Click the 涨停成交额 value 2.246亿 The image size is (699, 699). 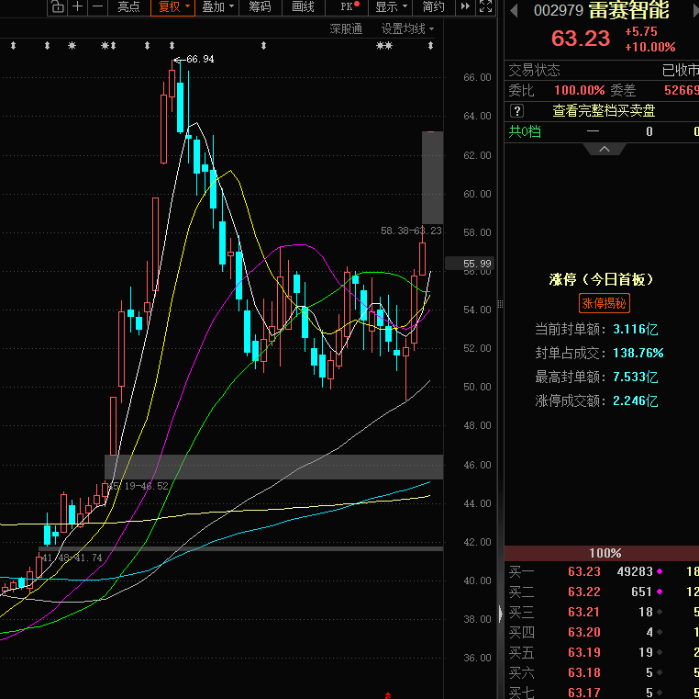coord(636,400)
